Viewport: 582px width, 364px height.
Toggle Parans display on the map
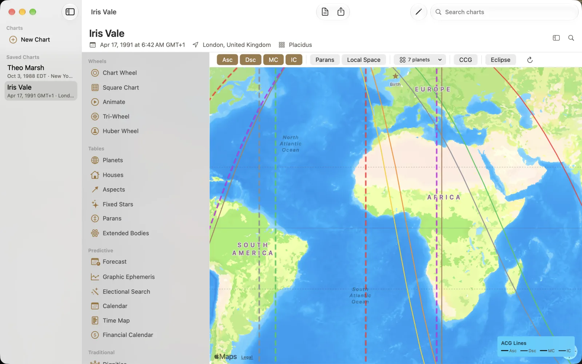[x=325, y=60]
